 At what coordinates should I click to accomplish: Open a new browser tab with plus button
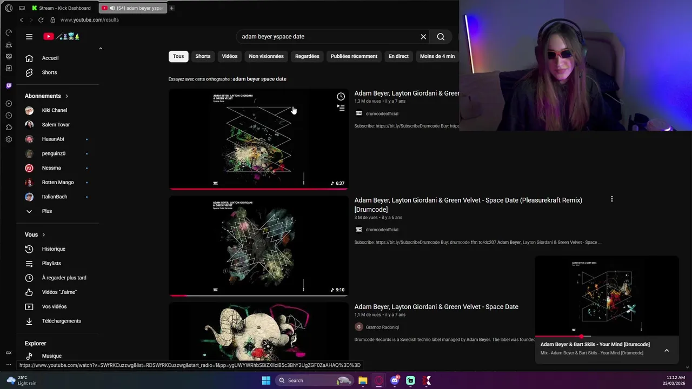[171, 8]
